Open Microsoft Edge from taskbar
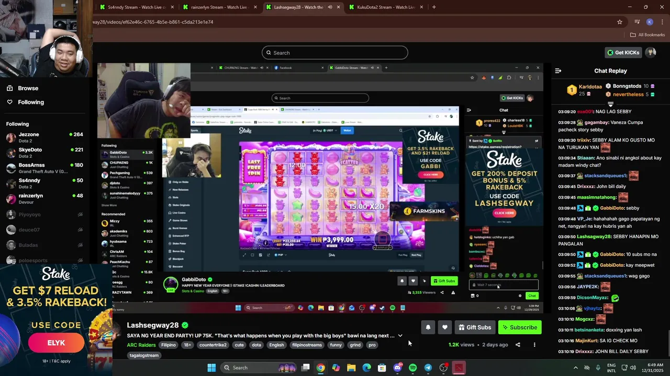Image resolution: width=670 pixels, height=376 pixels. [366, 368]
